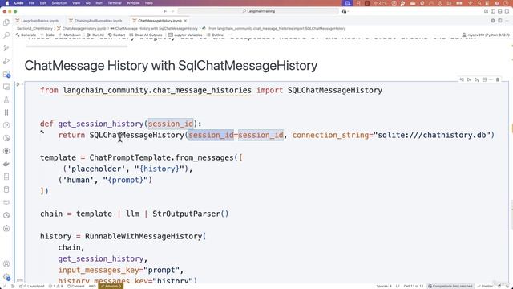Click AWS status bar item
513x289 pixels.
click(x=92, y=286)
